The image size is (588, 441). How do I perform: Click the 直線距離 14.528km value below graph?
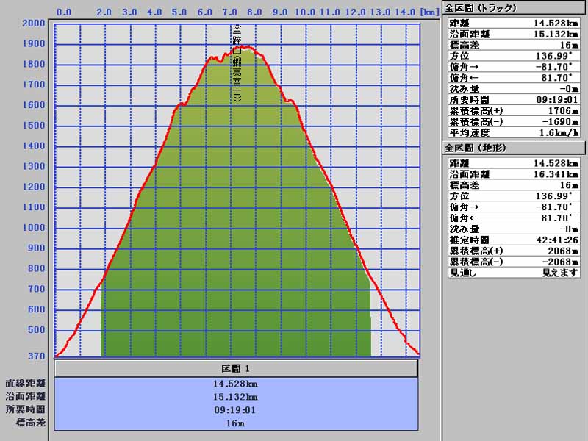[x=236, y=384]
